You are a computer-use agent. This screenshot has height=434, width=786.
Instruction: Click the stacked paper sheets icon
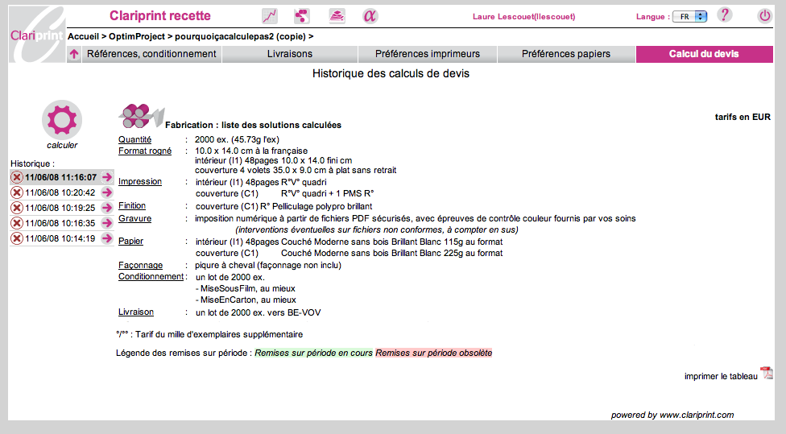pyautogui.click(x=337, y=16)
